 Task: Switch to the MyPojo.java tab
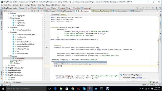[136, 11]
